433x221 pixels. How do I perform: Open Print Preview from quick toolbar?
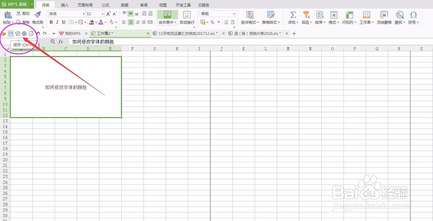coord(31,34)
